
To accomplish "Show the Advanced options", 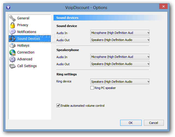I will 30,59.
